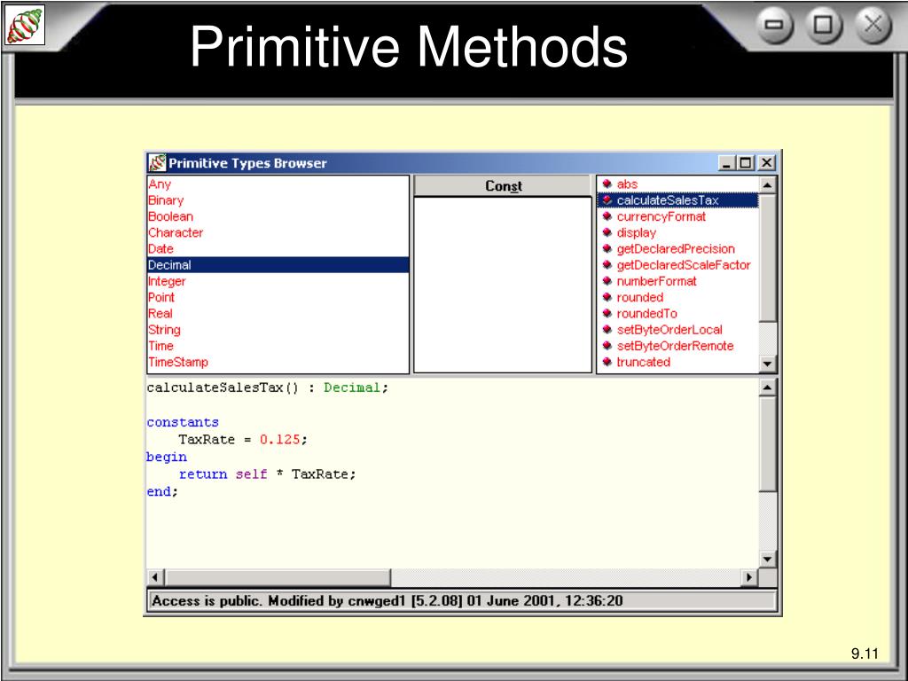Click the 'Access is public' status bar
The height and width of the screenshot is (681, 908).
[462, 601]
